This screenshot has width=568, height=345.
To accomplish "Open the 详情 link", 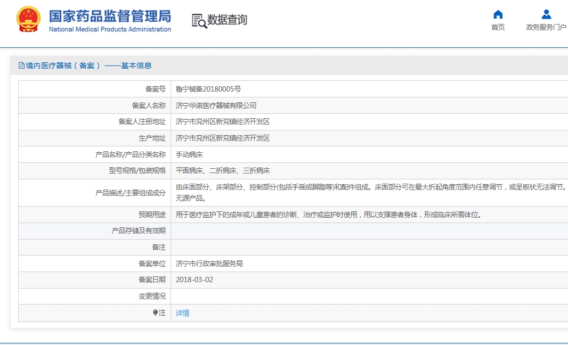I will 183,313.
